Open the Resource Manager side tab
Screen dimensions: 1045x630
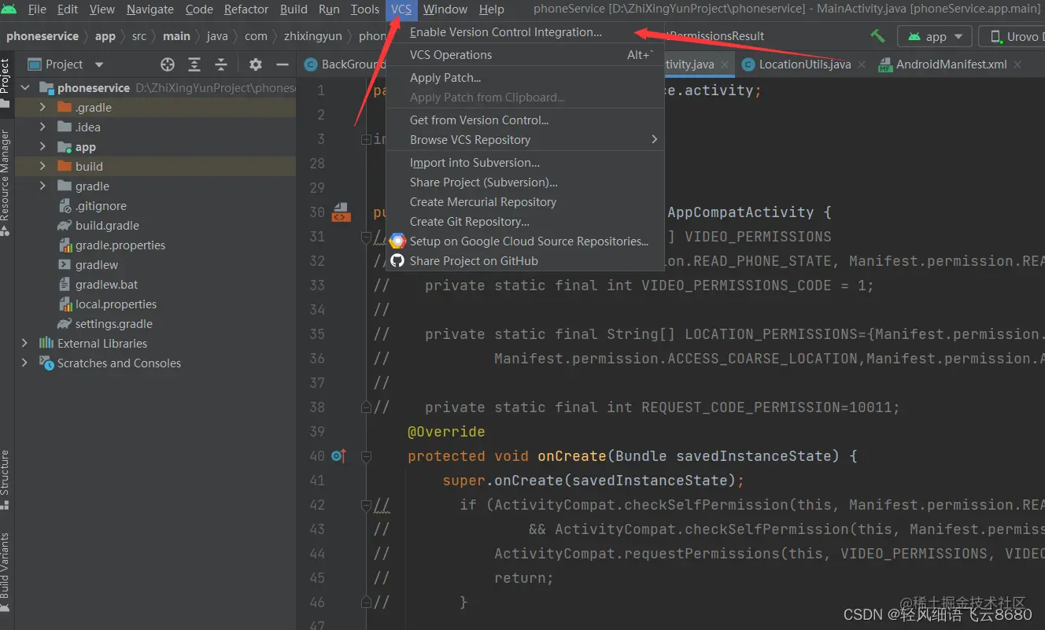click(x=6, y=182)
